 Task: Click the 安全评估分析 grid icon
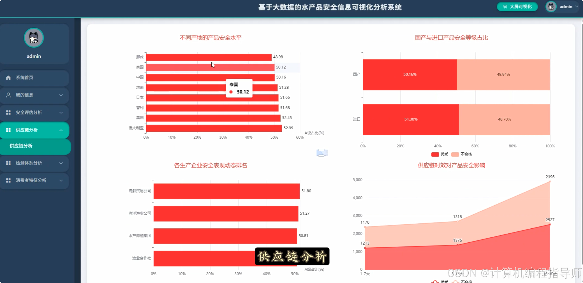(x=8, y=113)
